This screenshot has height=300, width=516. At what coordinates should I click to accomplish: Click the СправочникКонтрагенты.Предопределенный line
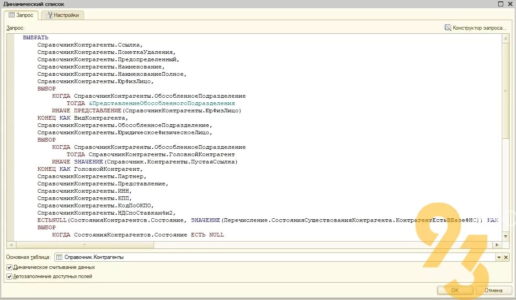tap(108, 59)
